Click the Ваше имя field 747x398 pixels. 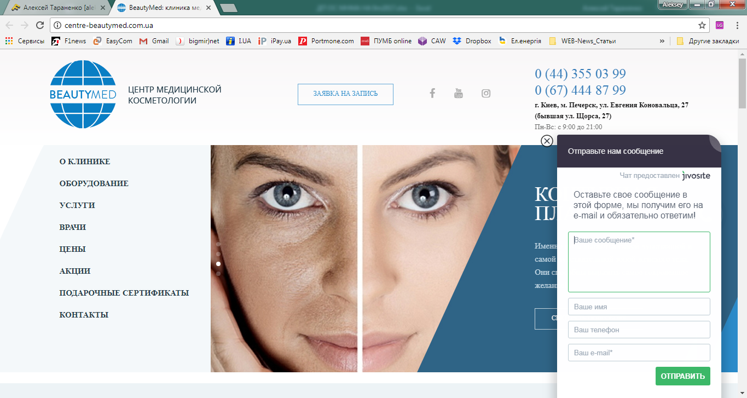(639, 307)
